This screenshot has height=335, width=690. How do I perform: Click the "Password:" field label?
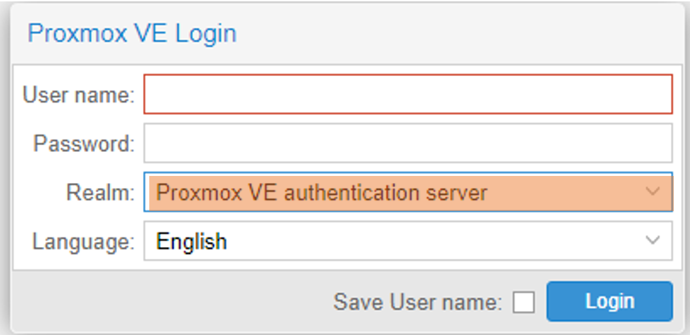coord(83,144)
